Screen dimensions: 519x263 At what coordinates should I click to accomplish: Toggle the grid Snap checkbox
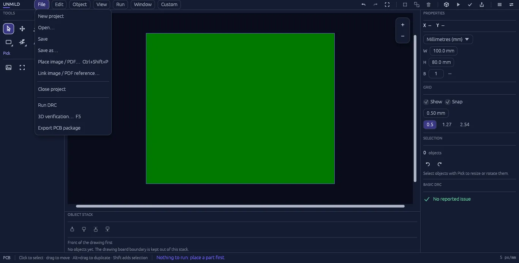(x=448, y=102)
